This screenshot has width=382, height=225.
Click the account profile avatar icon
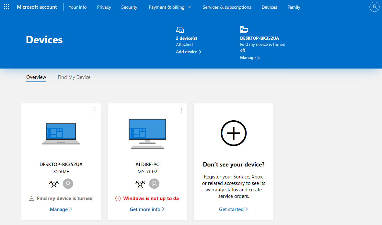tap(374, 7)
